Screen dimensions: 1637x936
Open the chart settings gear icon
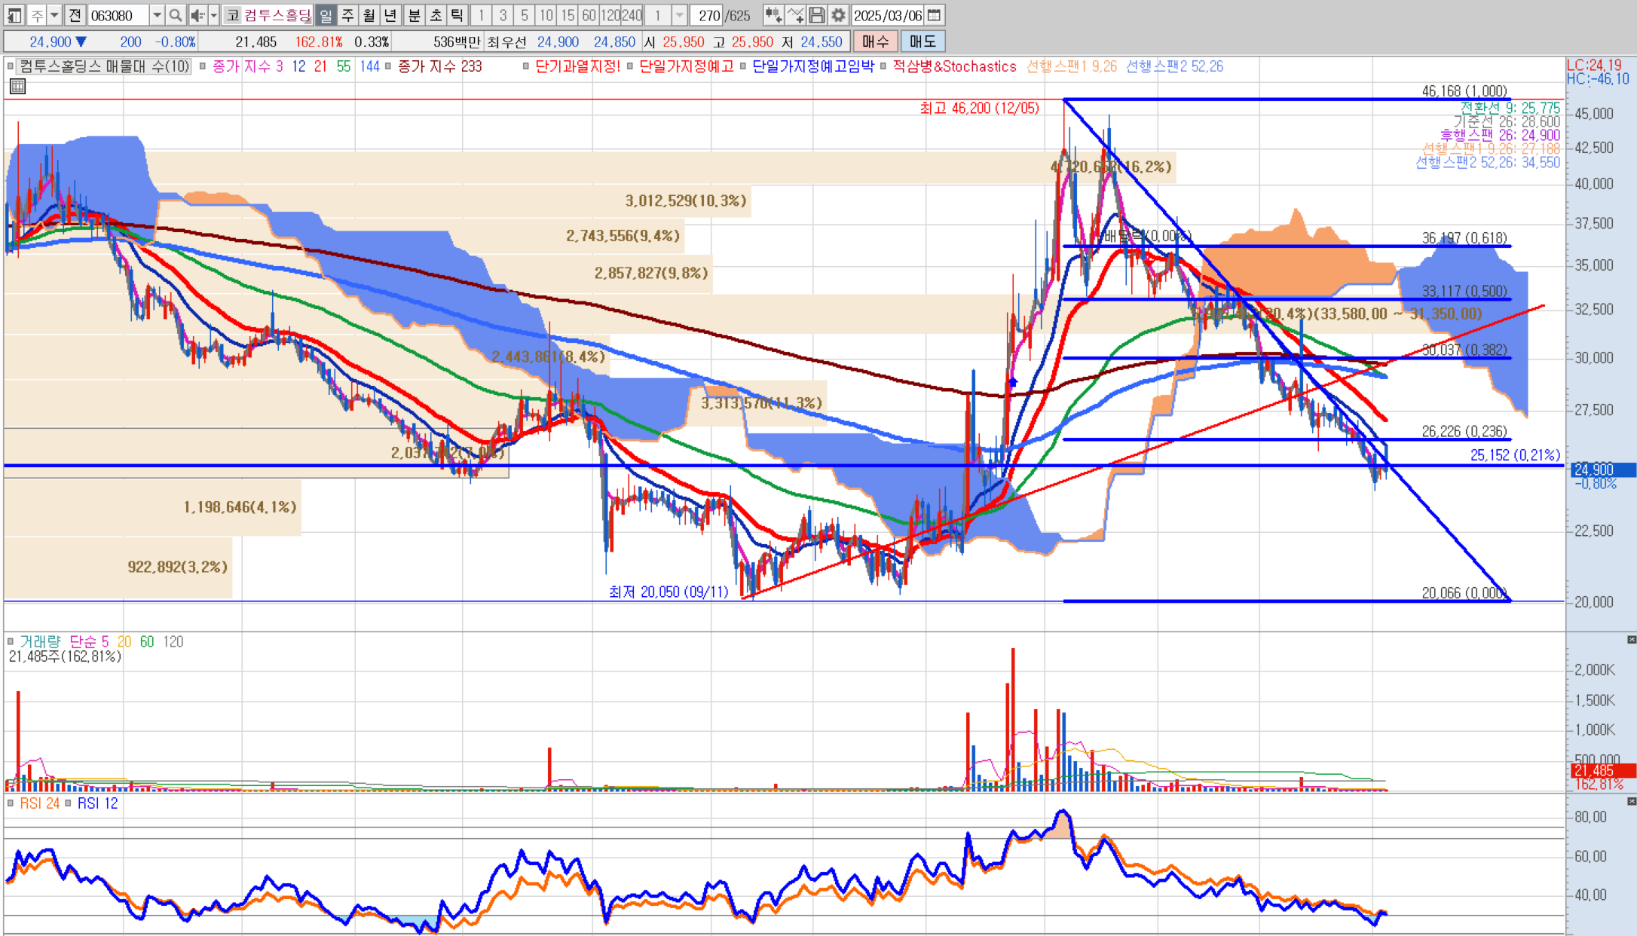click(838, 15)
